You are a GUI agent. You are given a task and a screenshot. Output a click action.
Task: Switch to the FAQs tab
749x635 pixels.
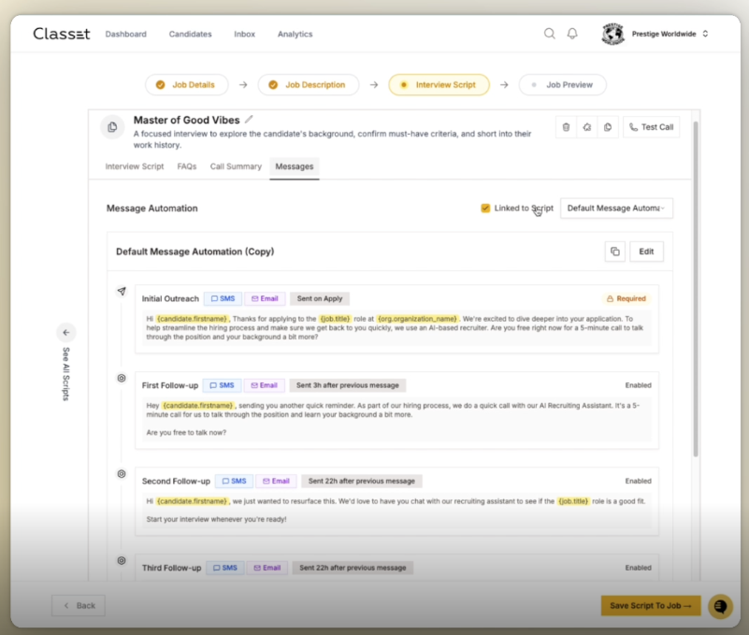coord(187,166)
